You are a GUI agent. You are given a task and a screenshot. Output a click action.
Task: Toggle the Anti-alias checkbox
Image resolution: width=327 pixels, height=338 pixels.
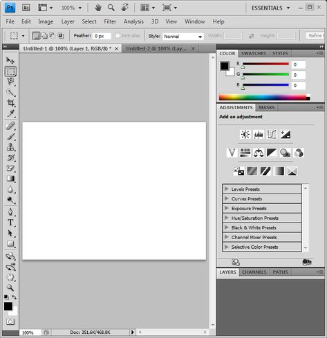118,36
